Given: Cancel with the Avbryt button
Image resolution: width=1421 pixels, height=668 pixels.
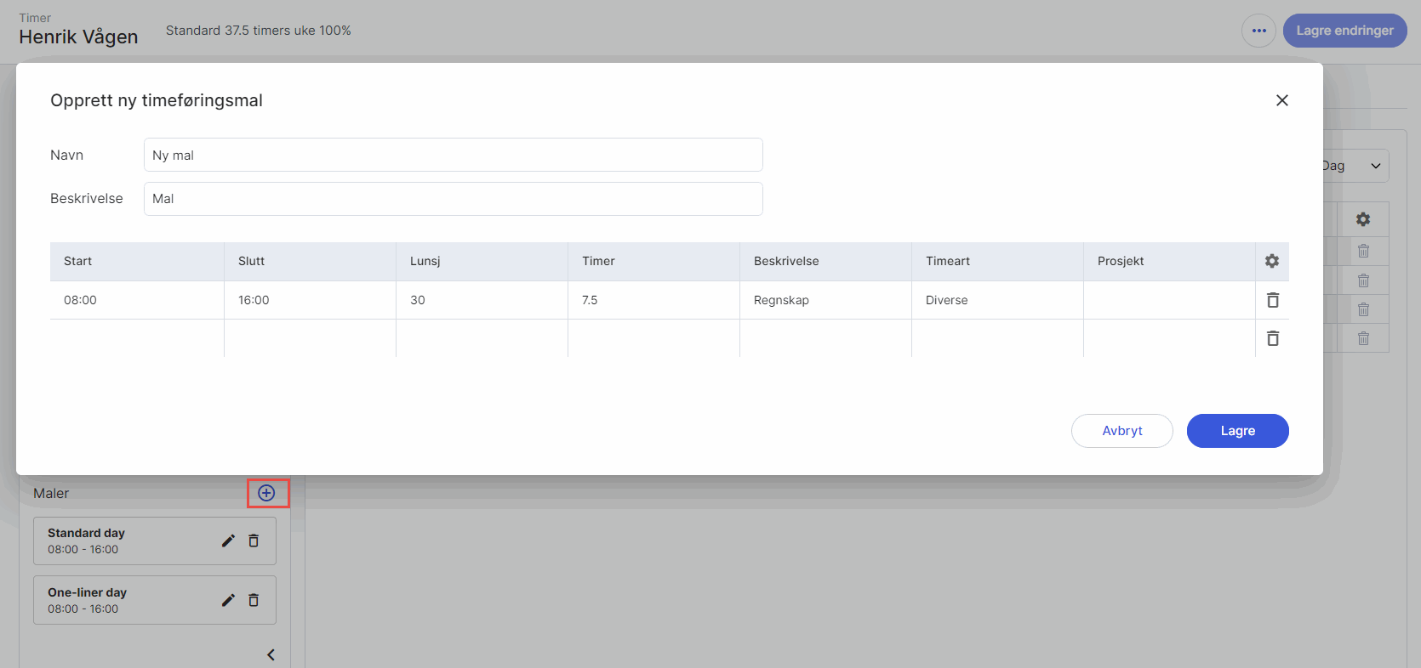Looking at the screenshot, I should (1121, 431).
